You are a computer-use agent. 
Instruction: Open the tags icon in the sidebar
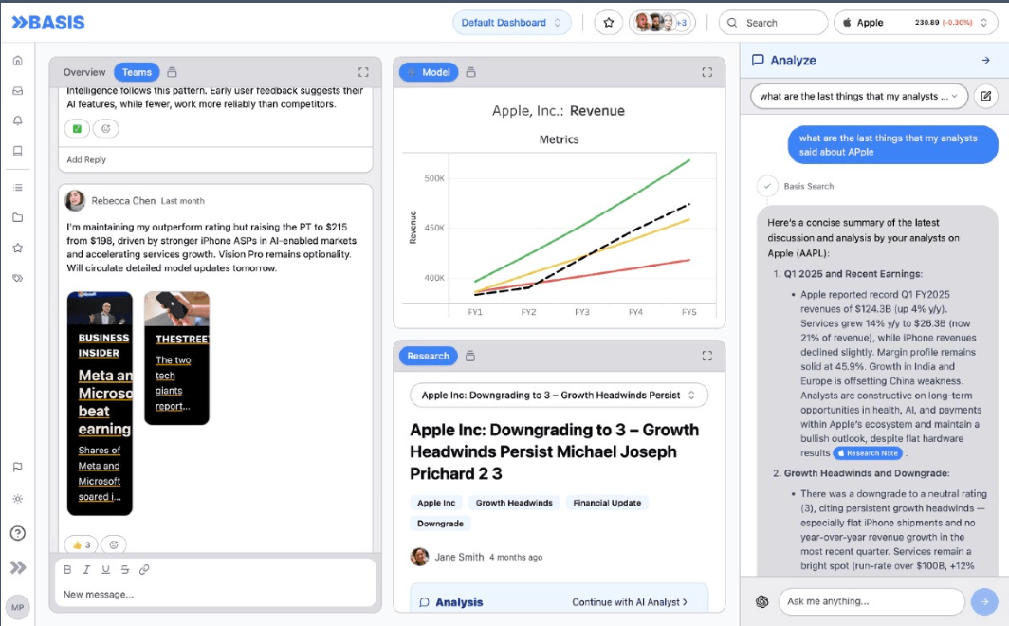click(x=18, y=278)
